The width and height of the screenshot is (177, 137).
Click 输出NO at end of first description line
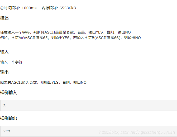tap(124, 32)
